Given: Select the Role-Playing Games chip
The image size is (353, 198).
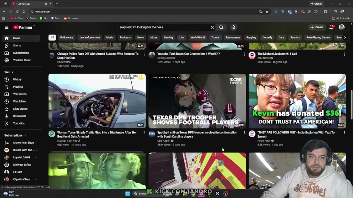Looking at the screenshot, I should pos(318,37).
